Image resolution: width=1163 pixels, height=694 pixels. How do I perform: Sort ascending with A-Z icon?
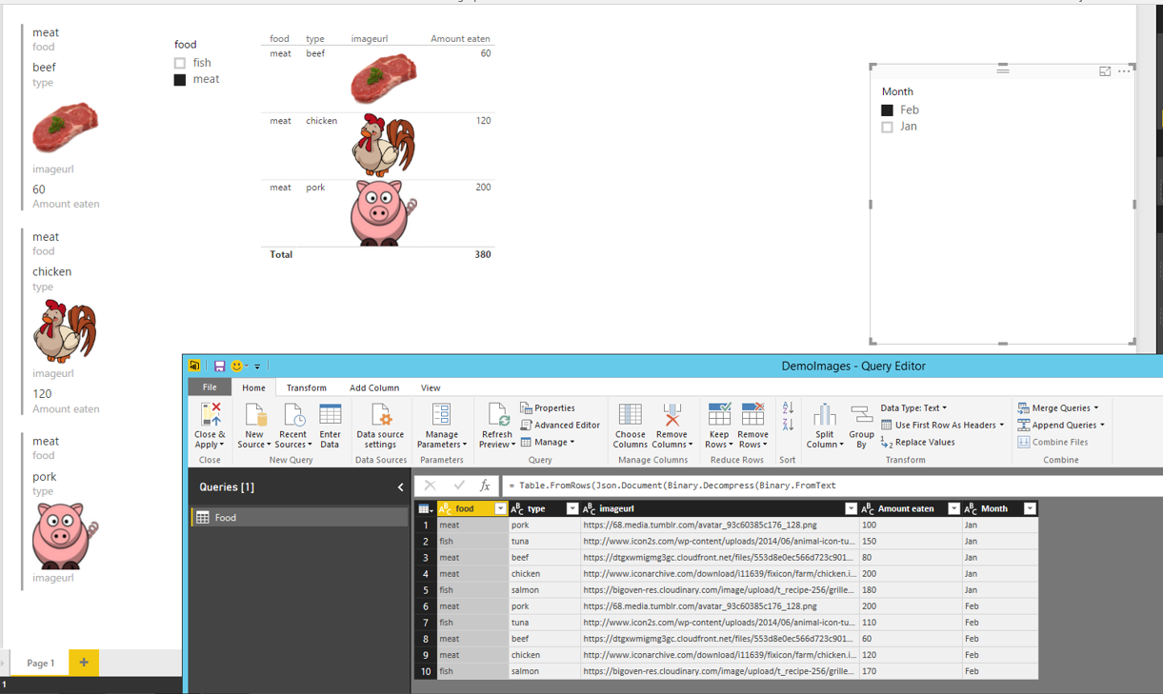[788, 408]
